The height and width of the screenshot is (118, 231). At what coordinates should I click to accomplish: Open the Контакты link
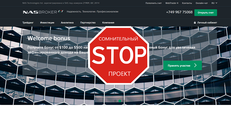click(187, 3)
